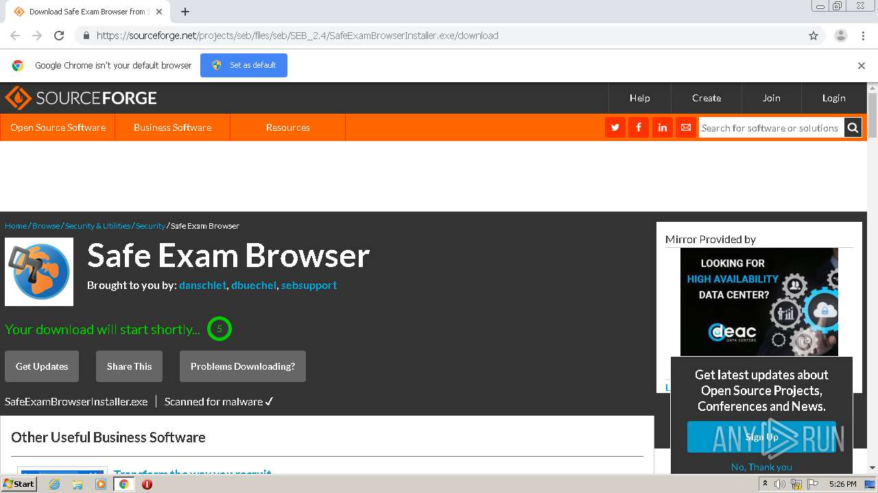The image size is (878, 493).
Task: Open Open Source Software menu
Action: pos(58,127)
